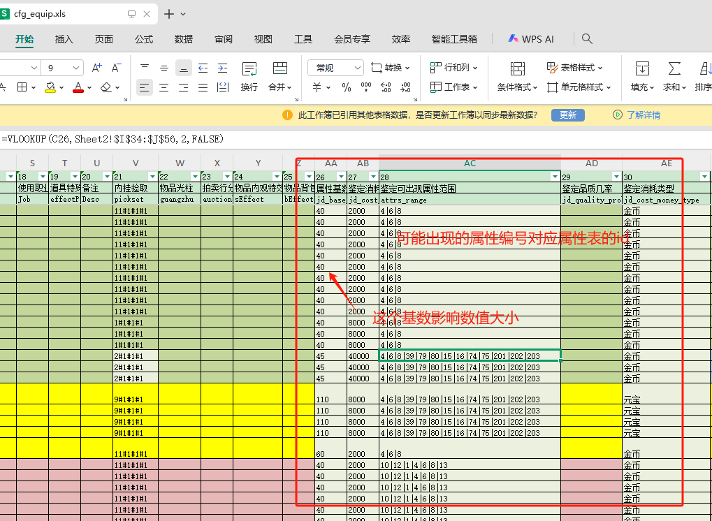Click the increase decimal places icon
This screenshot has width=712, height=521.
(x=386, y=87)
